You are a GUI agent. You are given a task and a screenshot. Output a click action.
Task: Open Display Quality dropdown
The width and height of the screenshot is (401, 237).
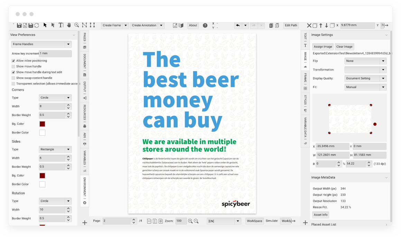pyautogui.click(x=365, y=79)
